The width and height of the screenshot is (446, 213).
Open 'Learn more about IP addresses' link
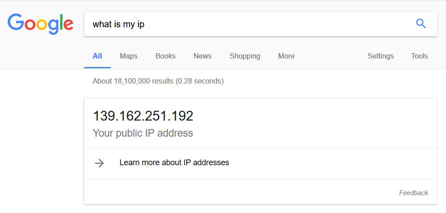[x=174, y=163]
